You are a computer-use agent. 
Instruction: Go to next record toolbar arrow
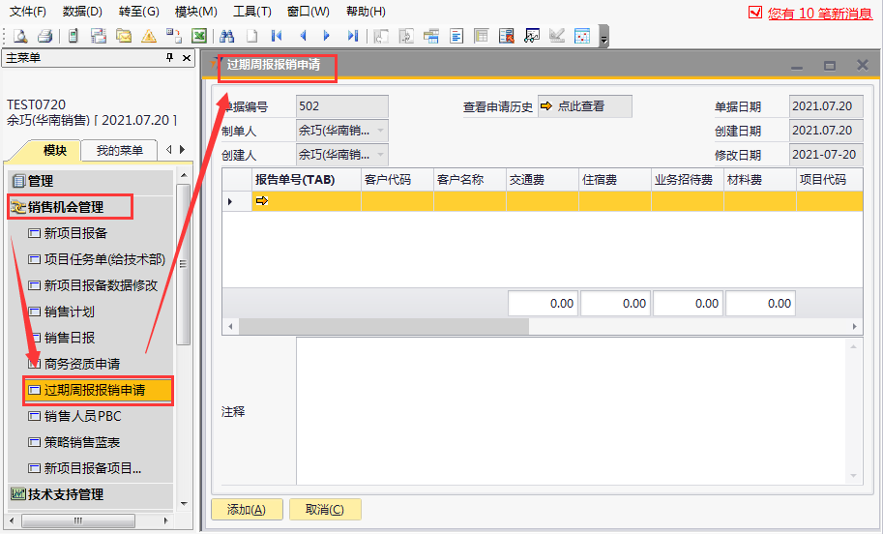(327, 36)
